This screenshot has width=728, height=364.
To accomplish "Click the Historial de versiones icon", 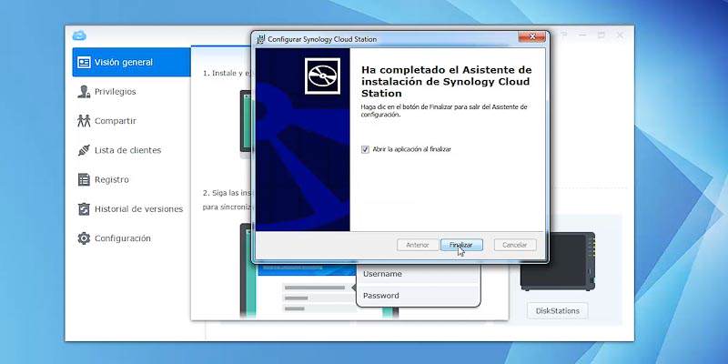I will 84,209.
